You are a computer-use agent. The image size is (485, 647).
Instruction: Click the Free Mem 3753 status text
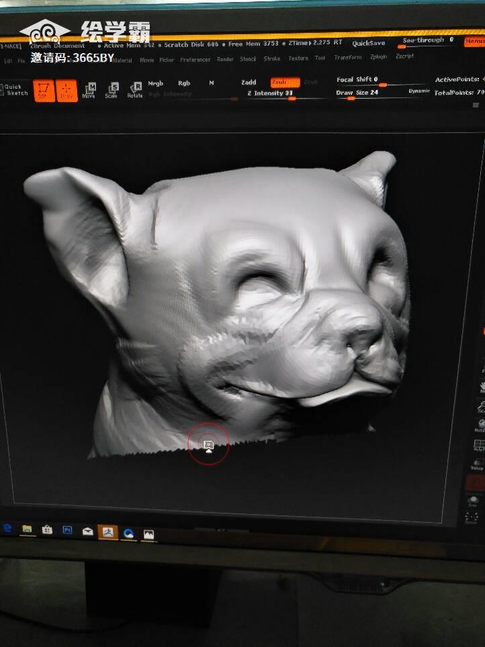coord(253,43)
